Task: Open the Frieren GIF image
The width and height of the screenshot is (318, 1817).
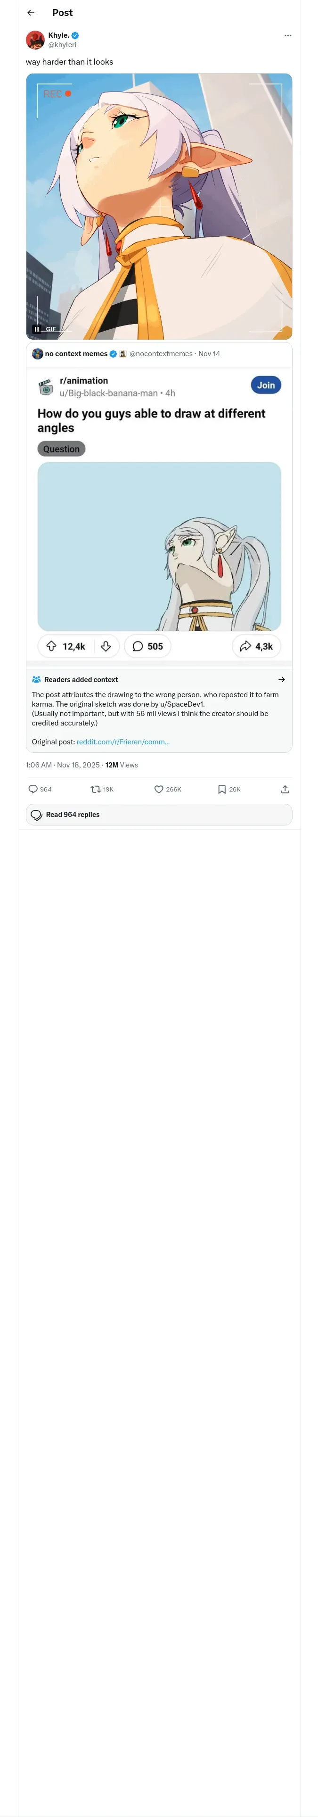Action: click(159, 205)
